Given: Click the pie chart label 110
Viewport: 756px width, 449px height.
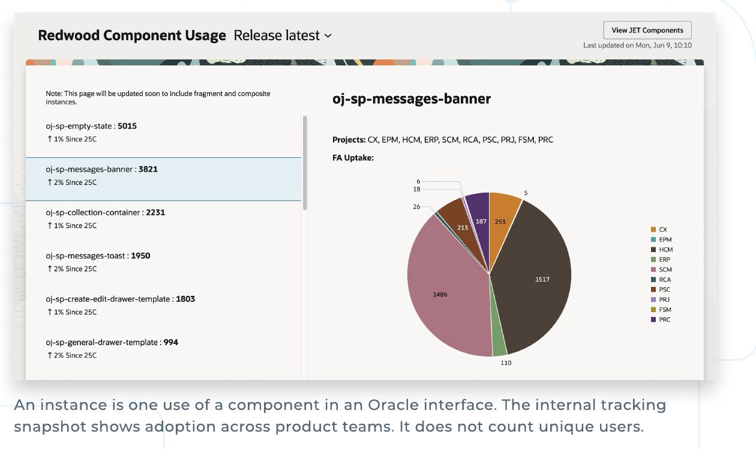Looking at the screenshot, I should 506,363.
